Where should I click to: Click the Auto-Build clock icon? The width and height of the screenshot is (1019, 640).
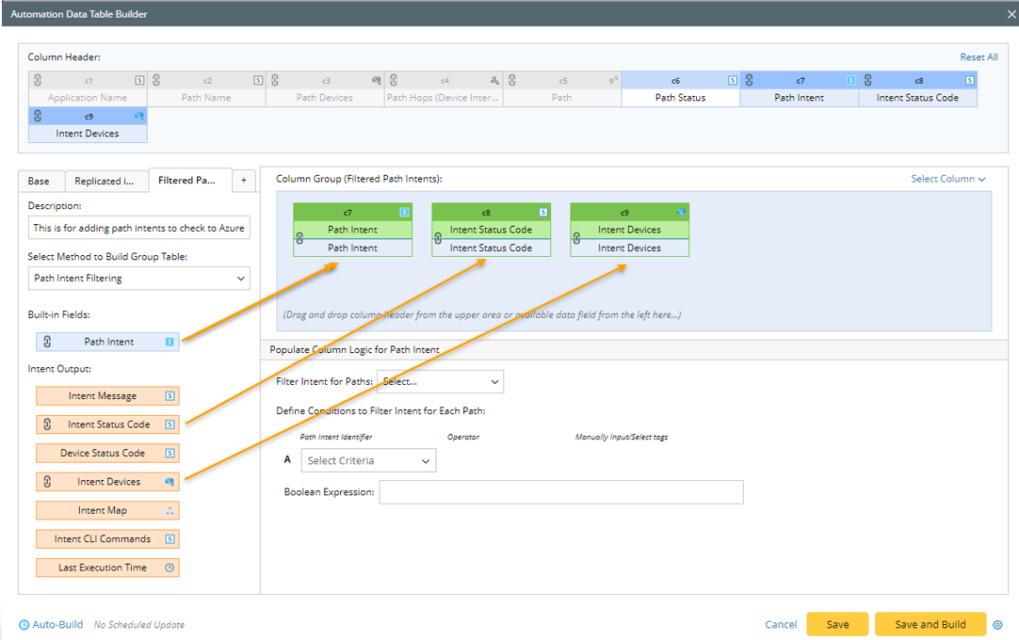click(24, 625)
